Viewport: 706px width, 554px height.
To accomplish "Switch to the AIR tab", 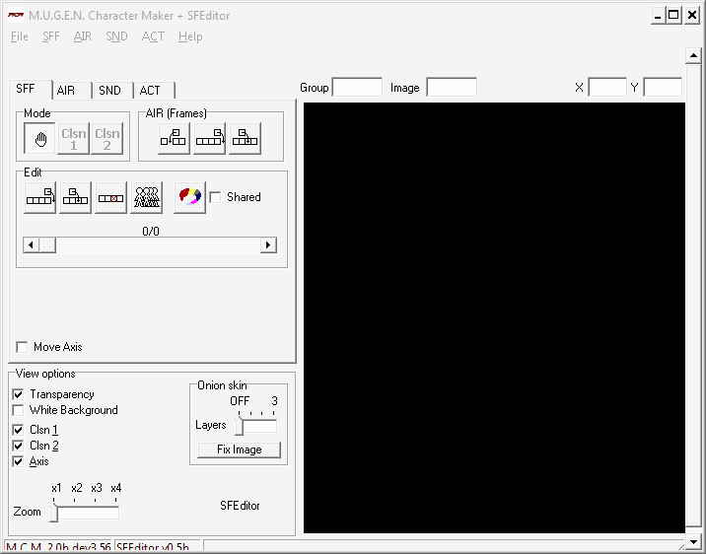I will pyautogui.click(x=72, y=91).
